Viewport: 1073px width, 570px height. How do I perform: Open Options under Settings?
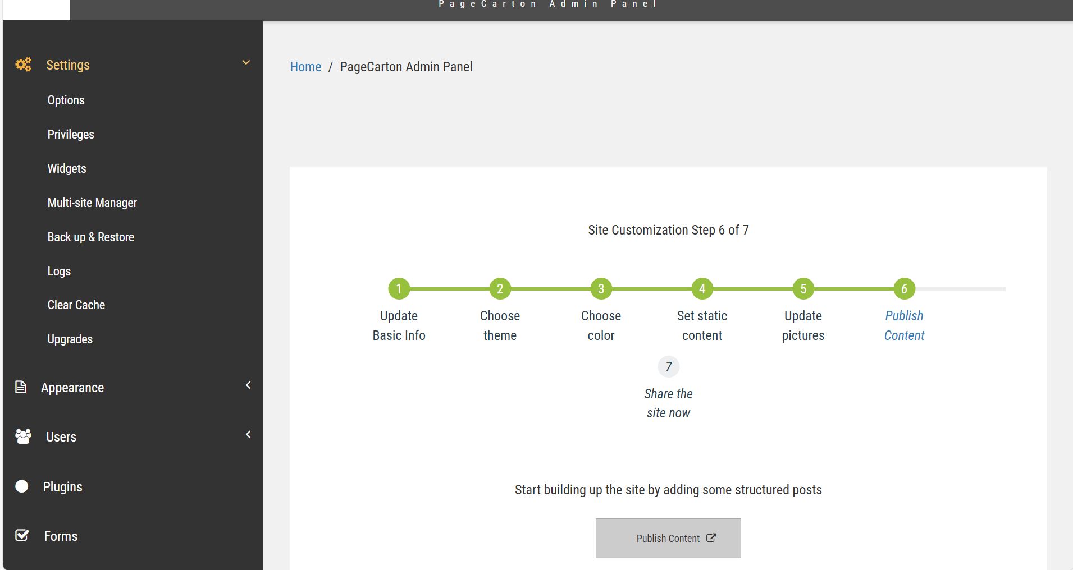tap(66, 100)
